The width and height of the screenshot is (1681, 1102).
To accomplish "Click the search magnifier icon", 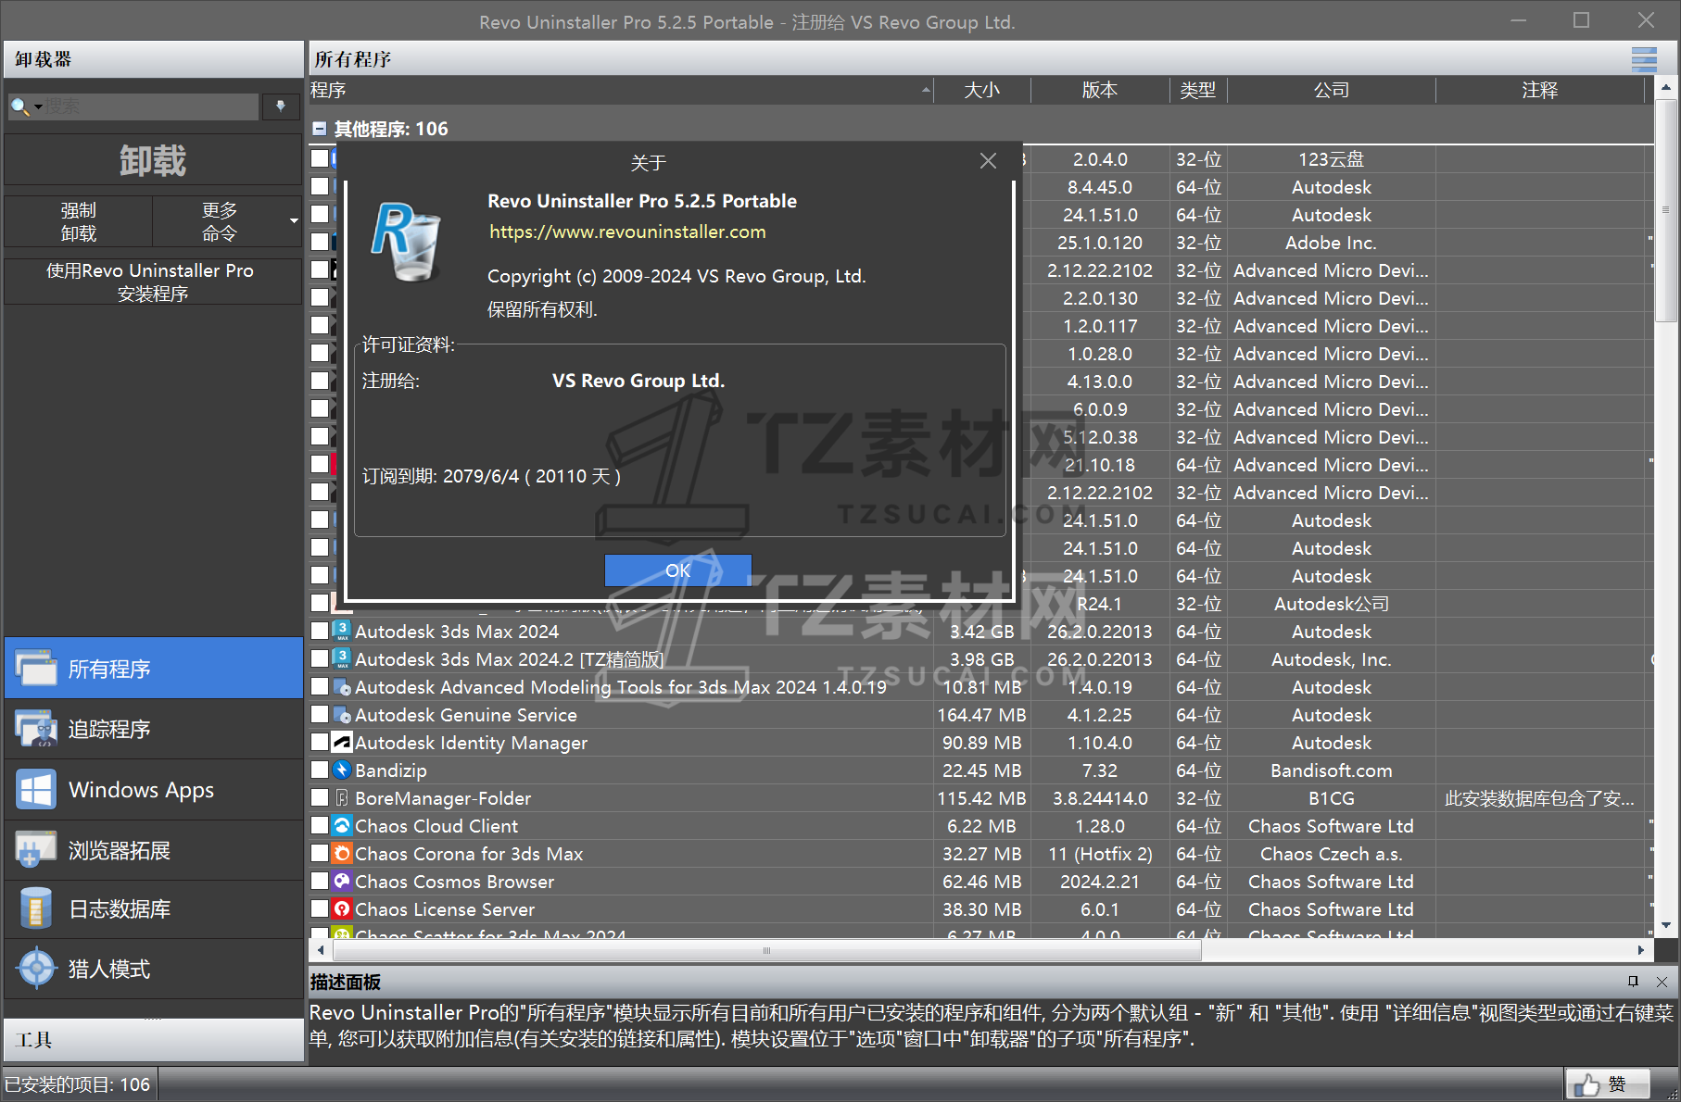I will pyautogui.click(x=19, y=106).
